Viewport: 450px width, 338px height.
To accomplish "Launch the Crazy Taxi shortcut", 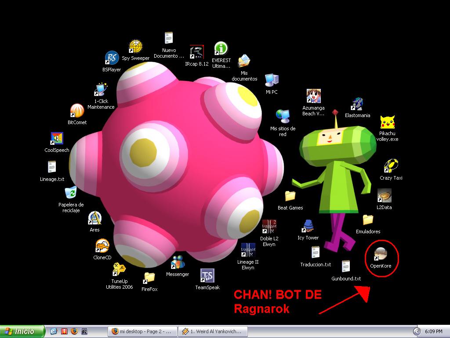I will click(x=391, y=166).
